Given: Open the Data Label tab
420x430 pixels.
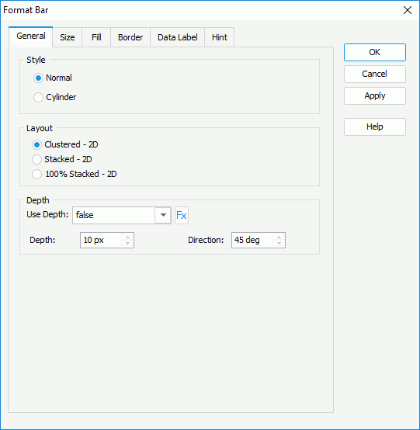Looking at the screenshot, I should tap(178, 37).
